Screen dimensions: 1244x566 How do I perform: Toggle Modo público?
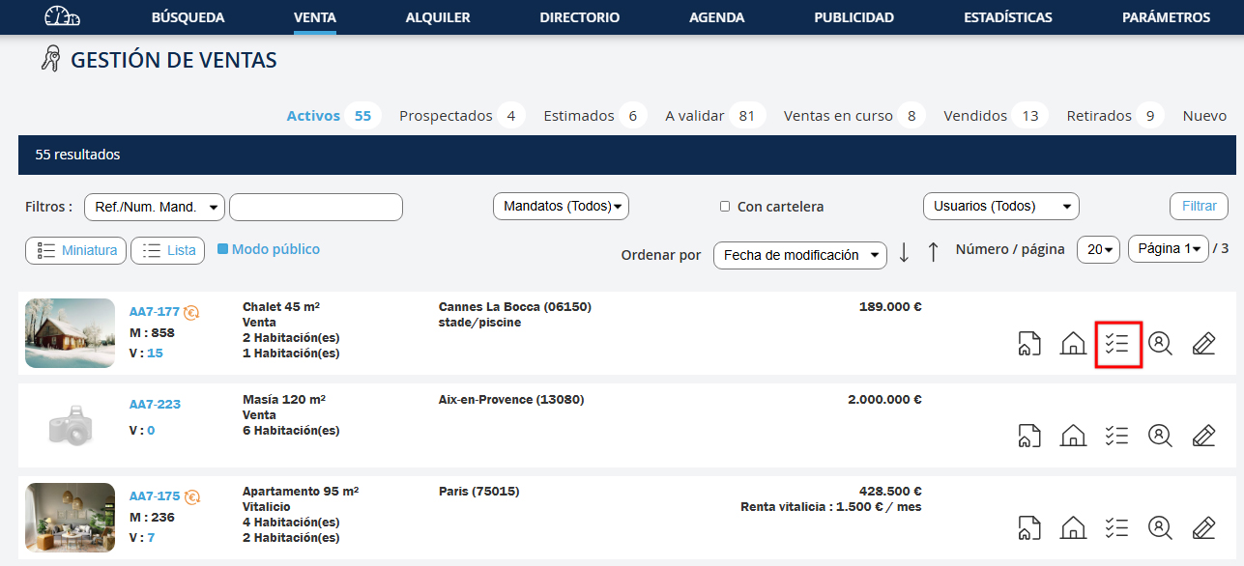[x=223, y=249]
